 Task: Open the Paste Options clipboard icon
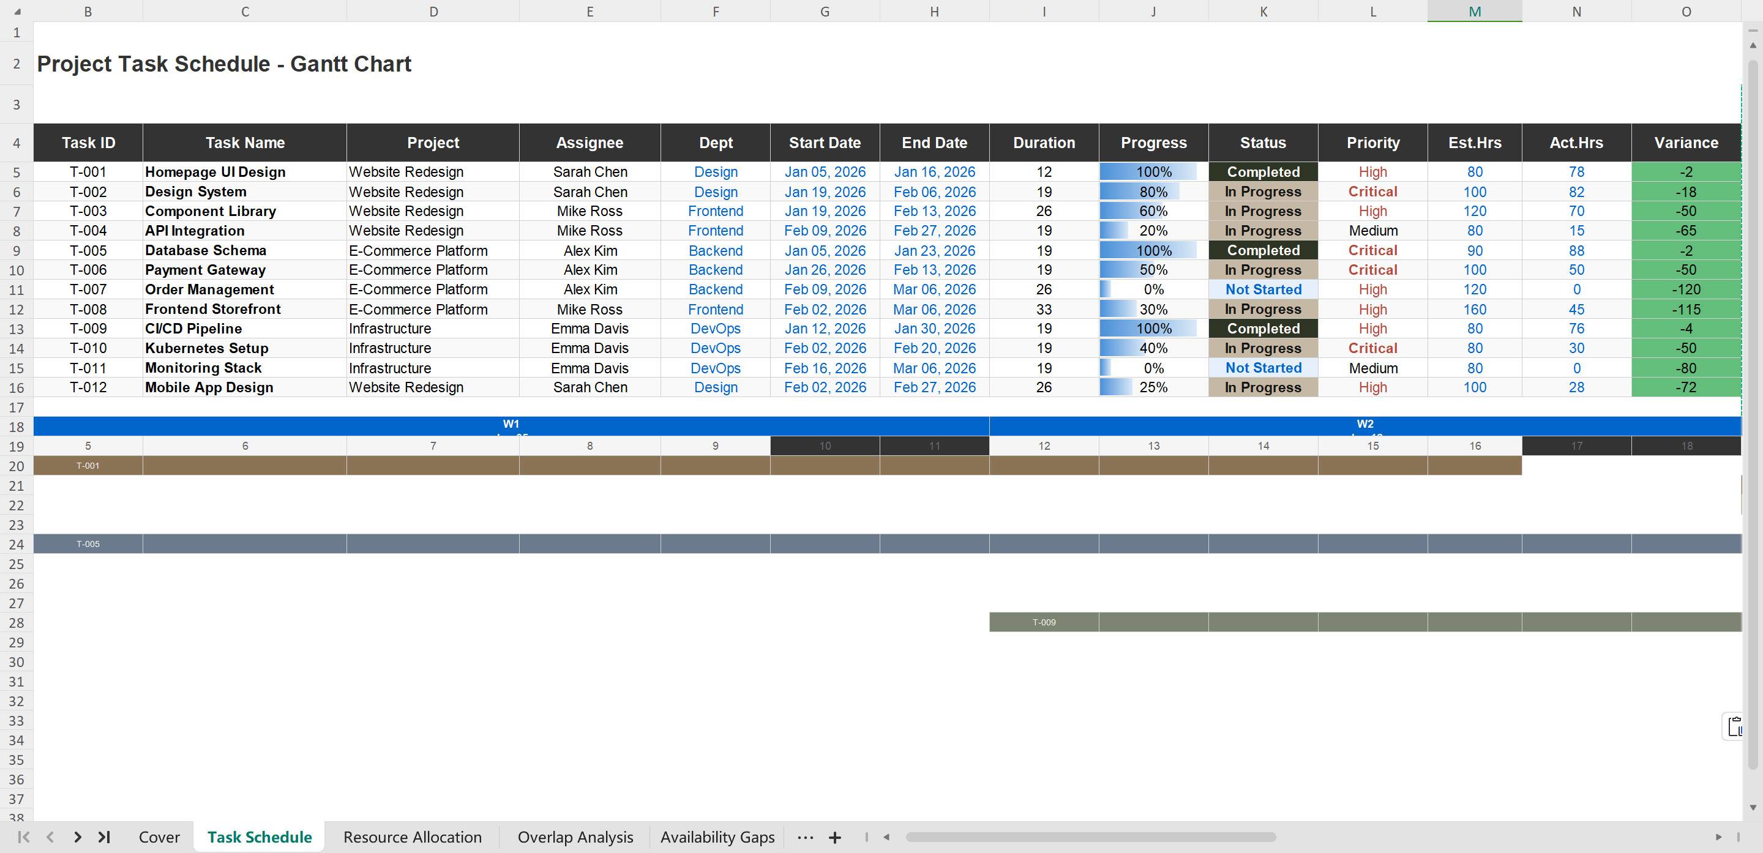pyautogui.click(x=1734, y=726)
